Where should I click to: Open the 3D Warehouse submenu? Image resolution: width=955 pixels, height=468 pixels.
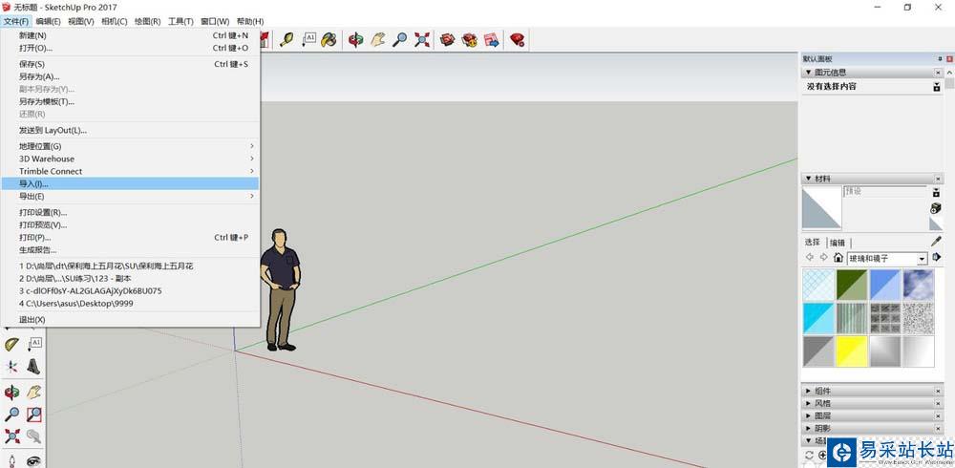pos(130,159)
